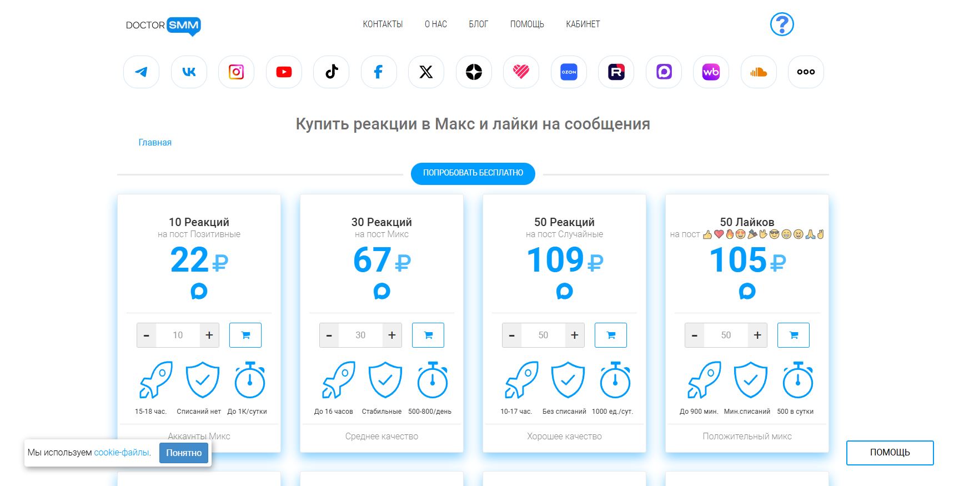
Task: Open Instagram services icon
Action: coord(237,72)
